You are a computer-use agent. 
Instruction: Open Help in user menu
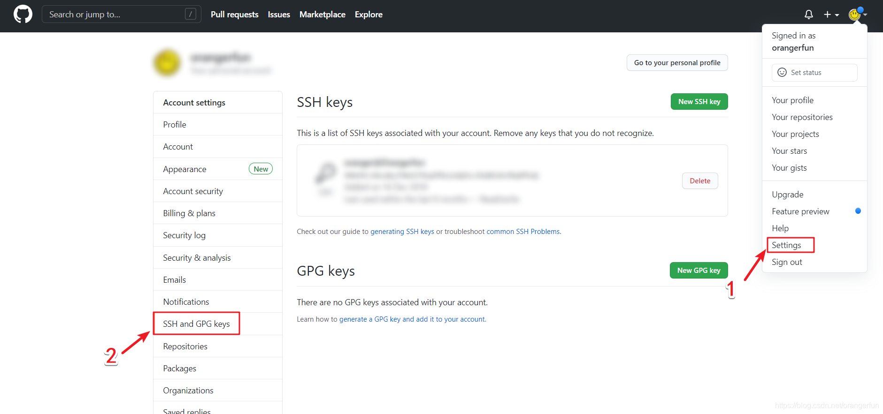(x=814, y=228)
